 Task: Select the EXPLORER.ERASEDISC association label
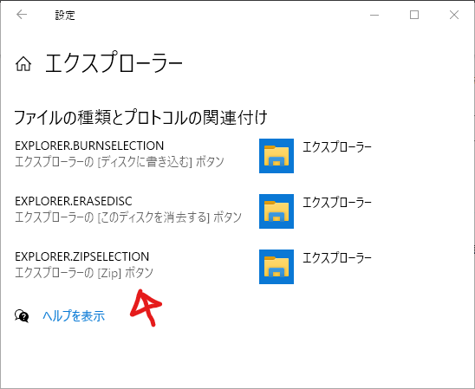pyautogui.click(x=74, y=201)
